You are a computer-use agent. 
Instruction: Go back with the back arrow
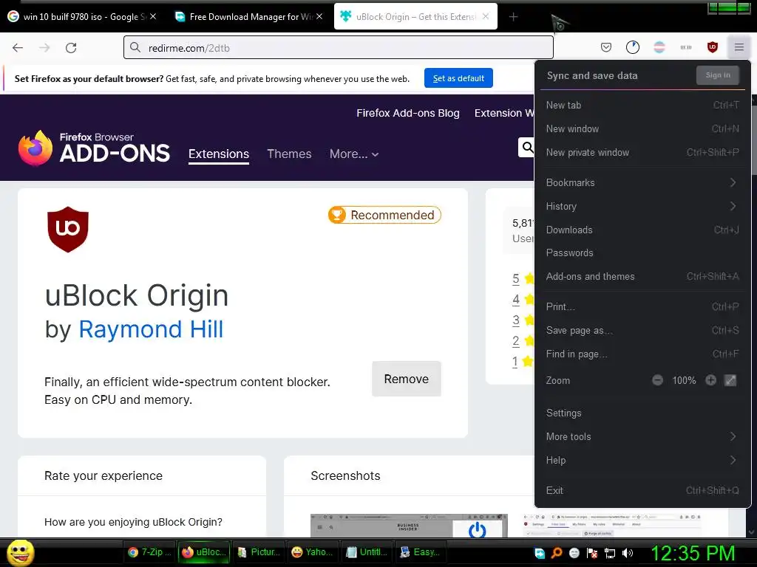(18, 48)
